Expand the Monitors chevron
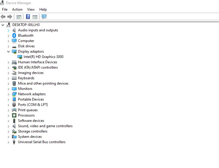The height and width of the screenshot is (168, 219). 8,89
